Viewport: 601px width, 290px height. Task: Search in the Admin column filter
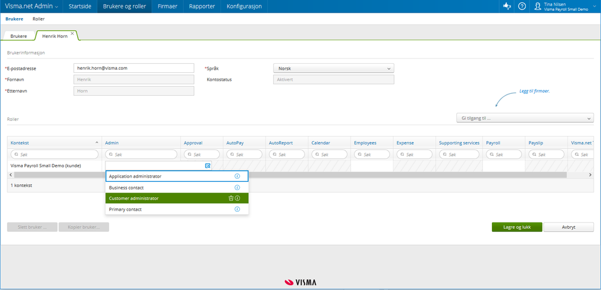[x=141, y=155]
